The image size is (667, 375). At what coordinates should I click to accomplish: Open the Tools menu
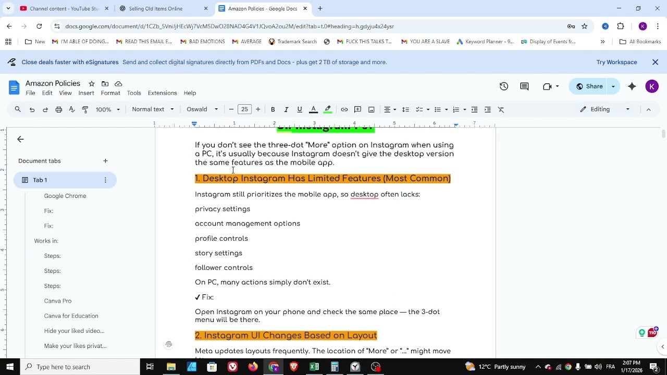(x=134, y=93)
